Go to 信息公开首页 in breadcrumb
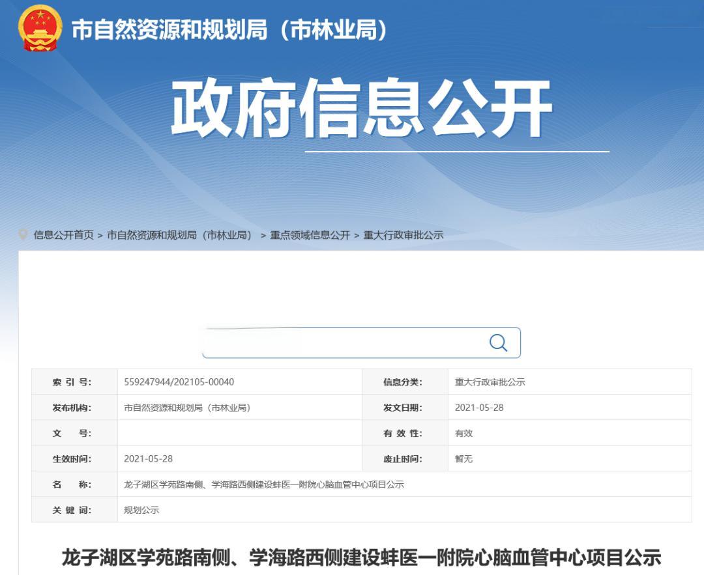This screenshot has height=575, width=704. click(x=63, y=235)
